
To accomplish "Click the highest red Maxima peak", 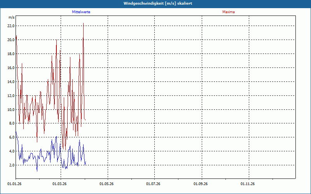I will point(83,23).
